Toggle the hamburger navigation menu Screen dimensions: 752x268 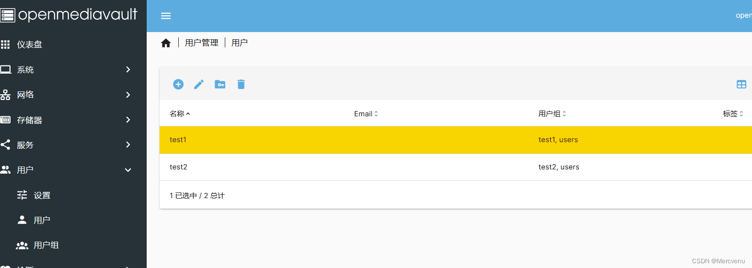pyautogui.click(x=166, y=16)
